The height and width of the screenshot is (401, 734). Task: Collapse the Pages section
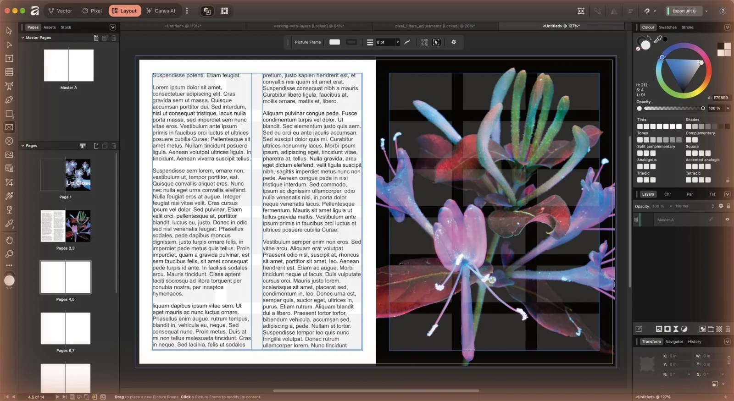coord(22,146)
